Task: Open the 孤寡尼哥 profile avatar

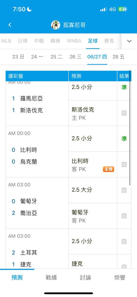Action: click(x=55, y=25)
